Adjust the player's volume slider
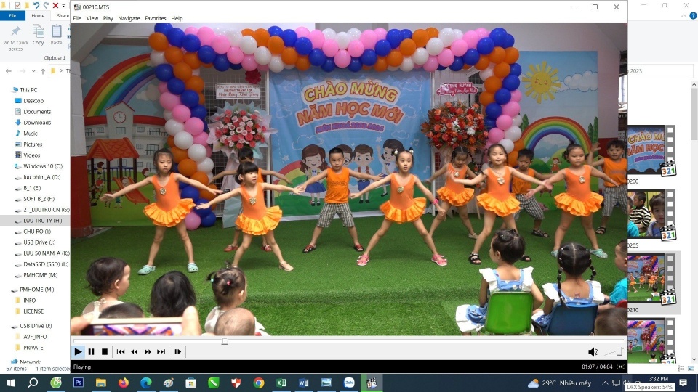The width and height of the screenshot is (698, 392). click(x=614, y=352)
